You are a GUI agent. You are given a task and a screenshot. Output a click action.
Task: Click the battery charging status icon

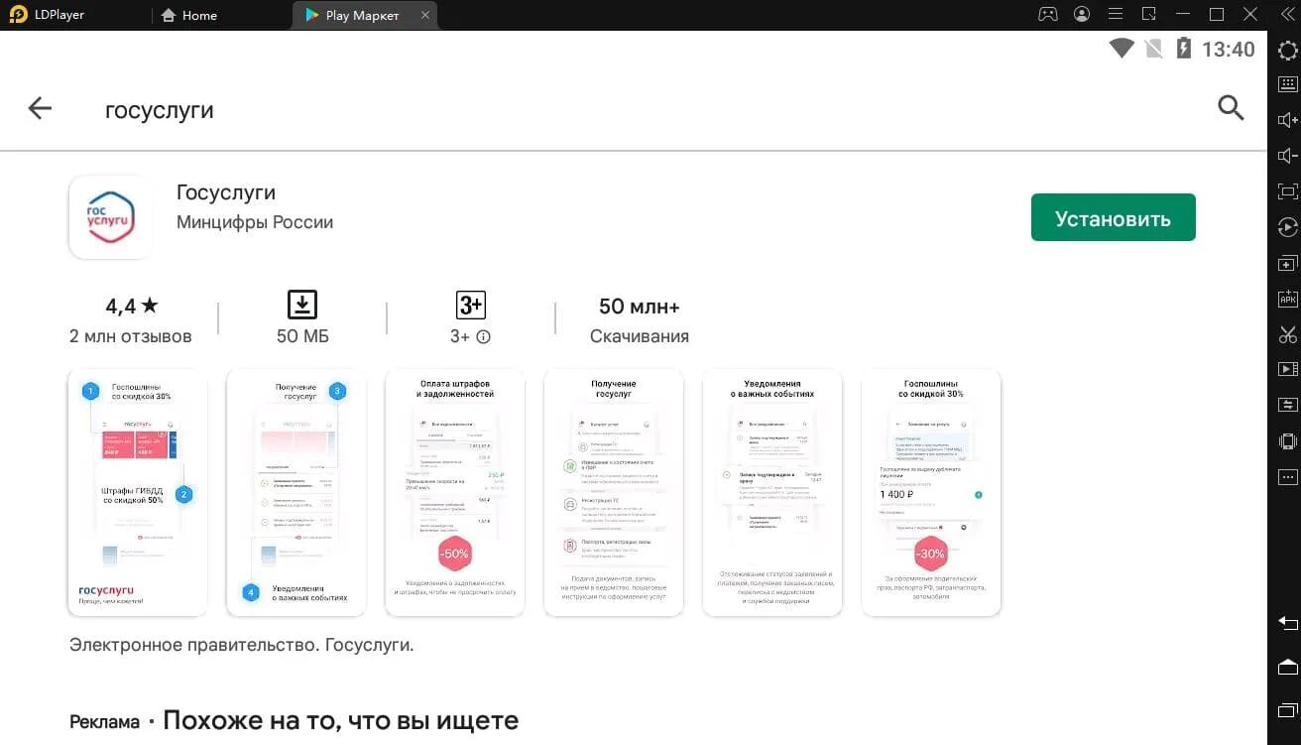1182,49
